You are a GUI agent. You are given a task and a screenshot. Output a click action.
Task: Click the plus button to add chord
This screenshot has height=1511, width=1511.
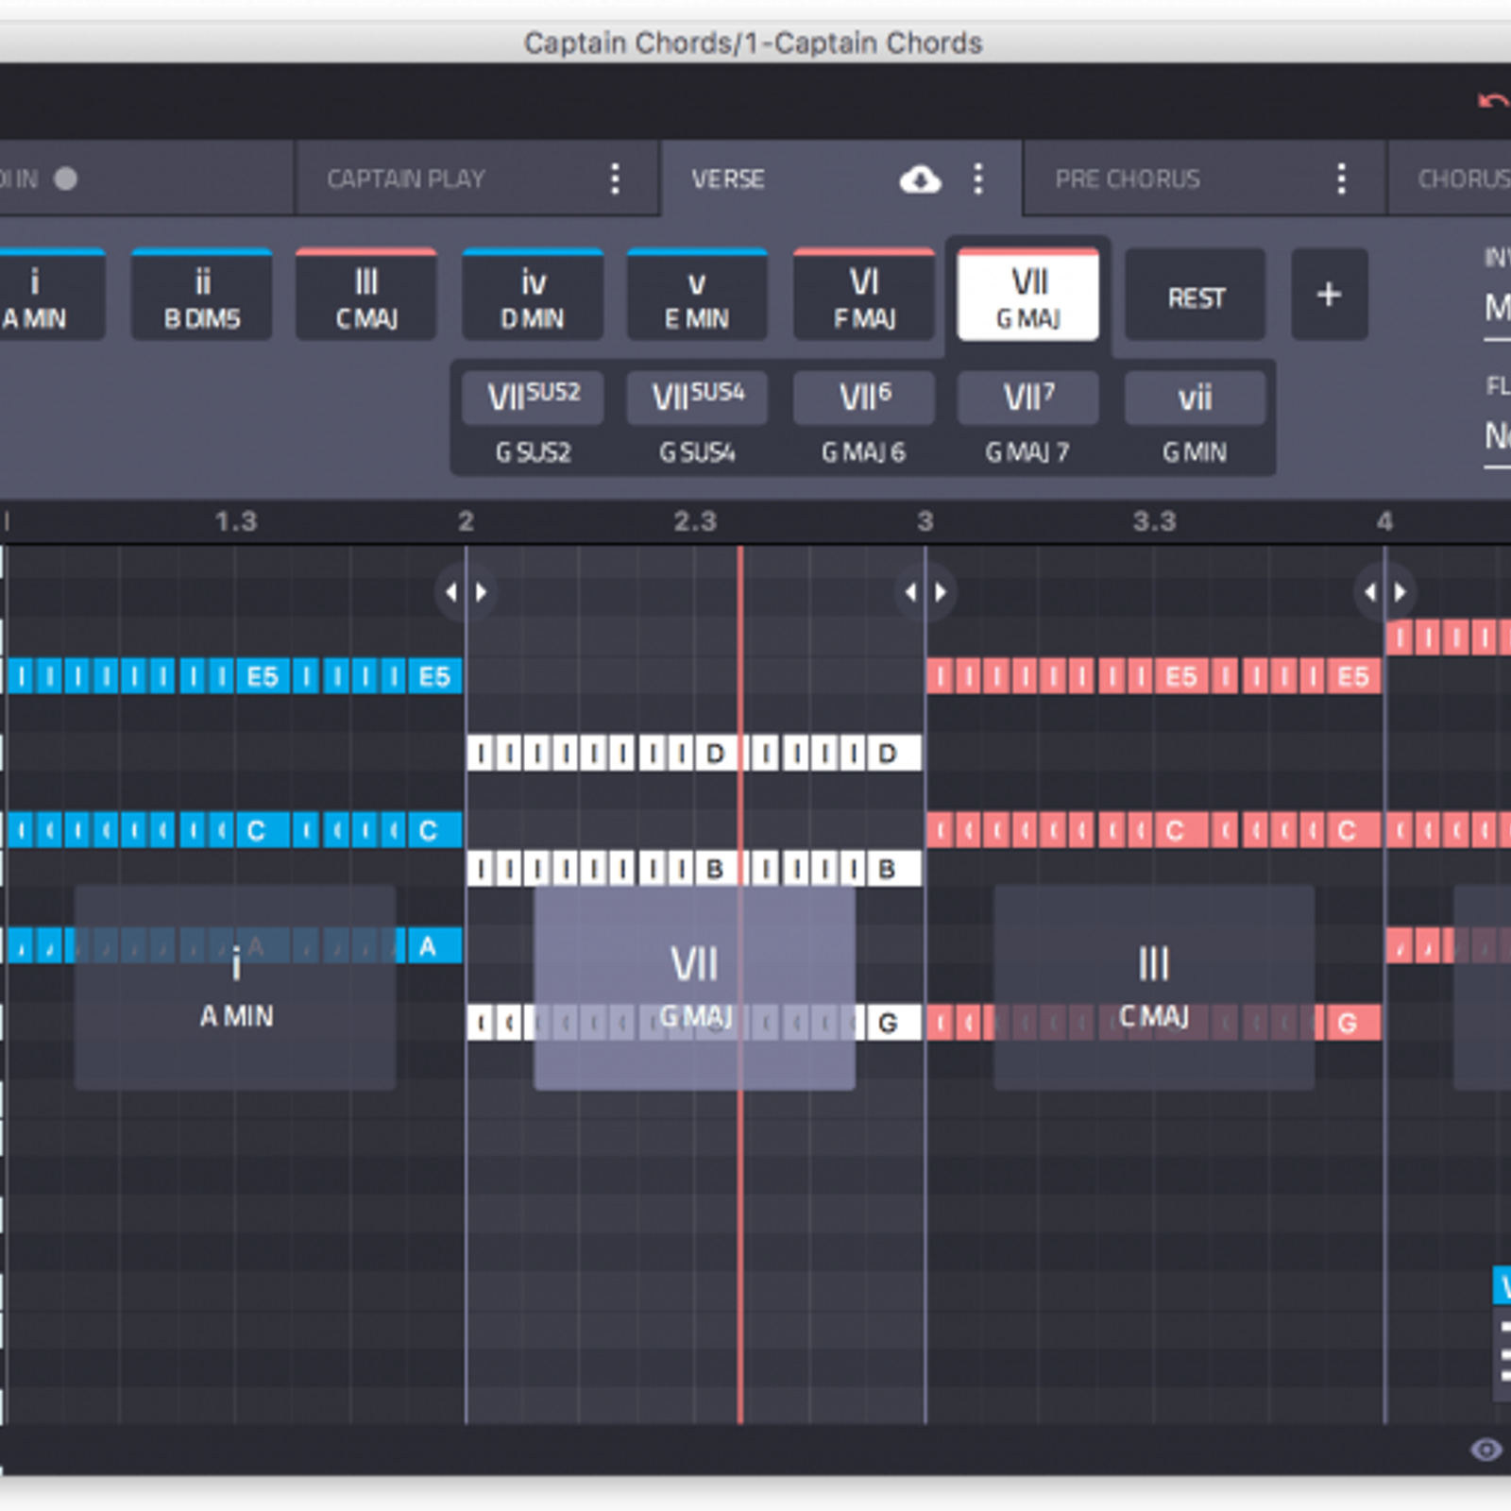pos(1329,295)
